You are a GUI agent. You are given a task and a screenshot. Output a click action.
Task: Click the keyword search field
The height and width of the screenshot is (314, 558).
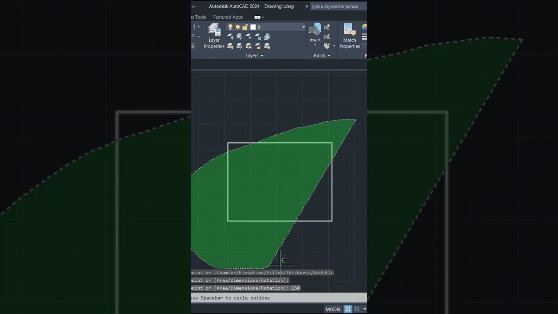338,7
